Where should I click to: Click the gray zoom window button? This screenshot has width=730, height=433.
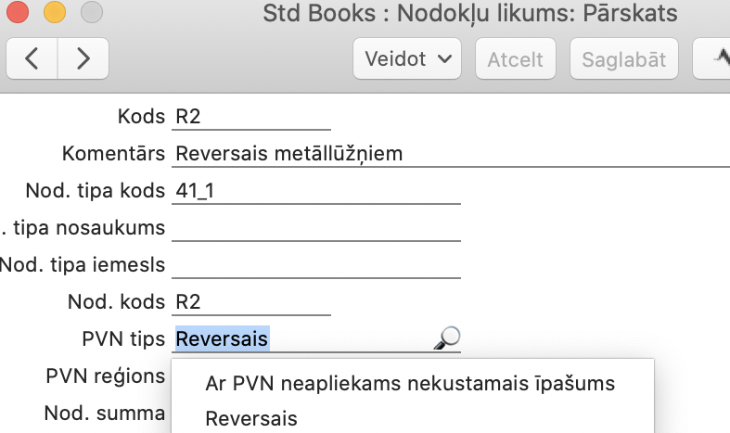click(91, 14)
